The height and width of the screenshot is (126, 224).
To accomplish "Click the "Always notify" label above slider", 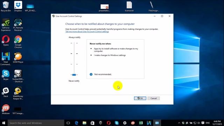I will 75,37.
